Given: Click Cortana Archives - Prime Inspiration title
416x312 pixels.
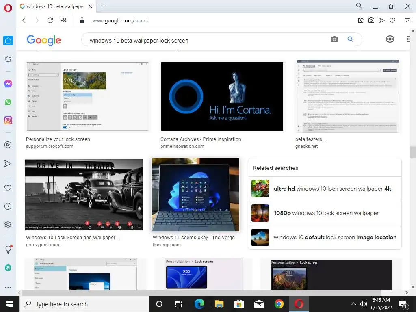Looking at the screenshot, I should (201, 139).
